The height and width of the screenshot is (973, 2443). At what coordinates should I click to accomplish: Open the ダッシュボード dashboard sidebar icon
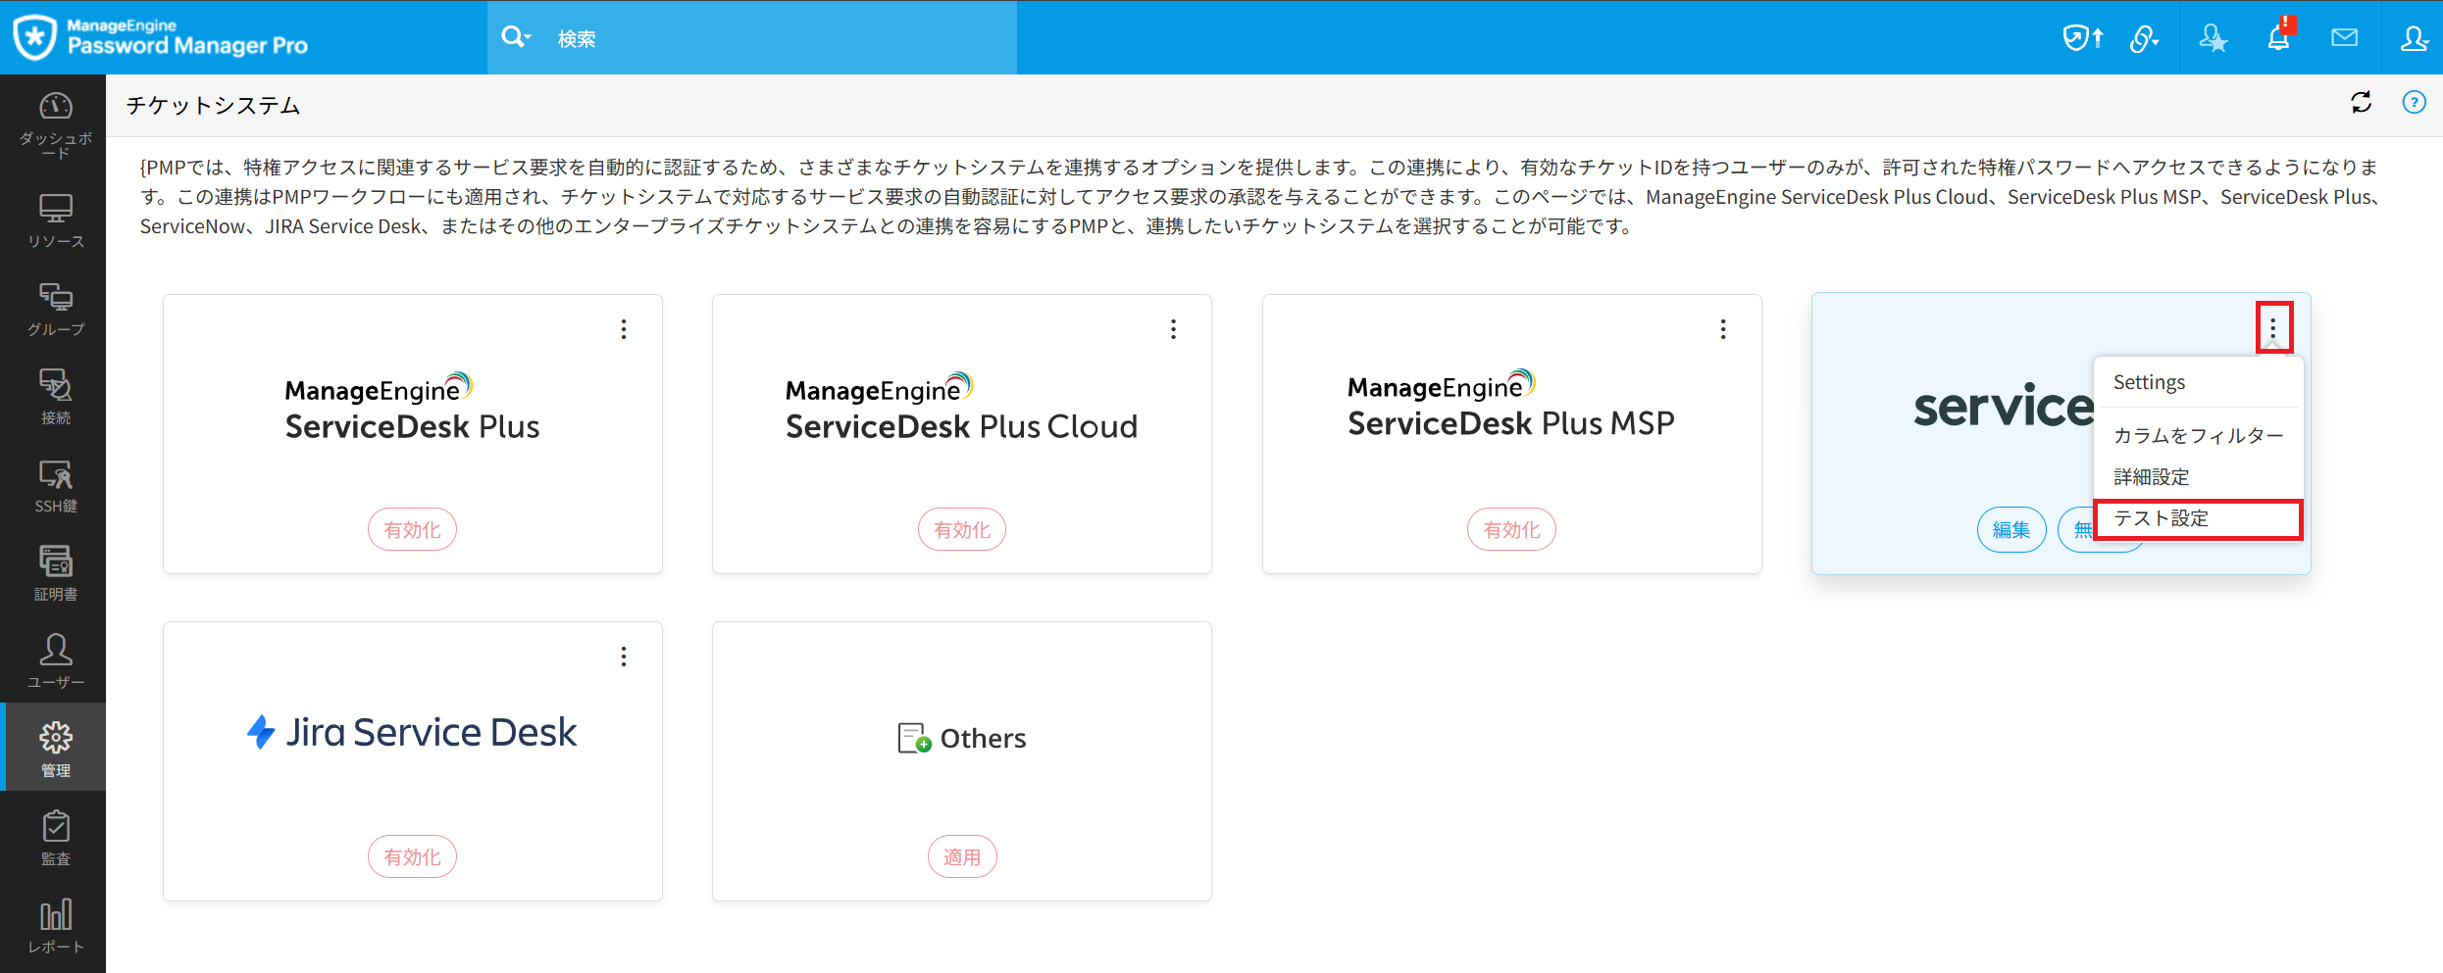(x=55, y=124)
